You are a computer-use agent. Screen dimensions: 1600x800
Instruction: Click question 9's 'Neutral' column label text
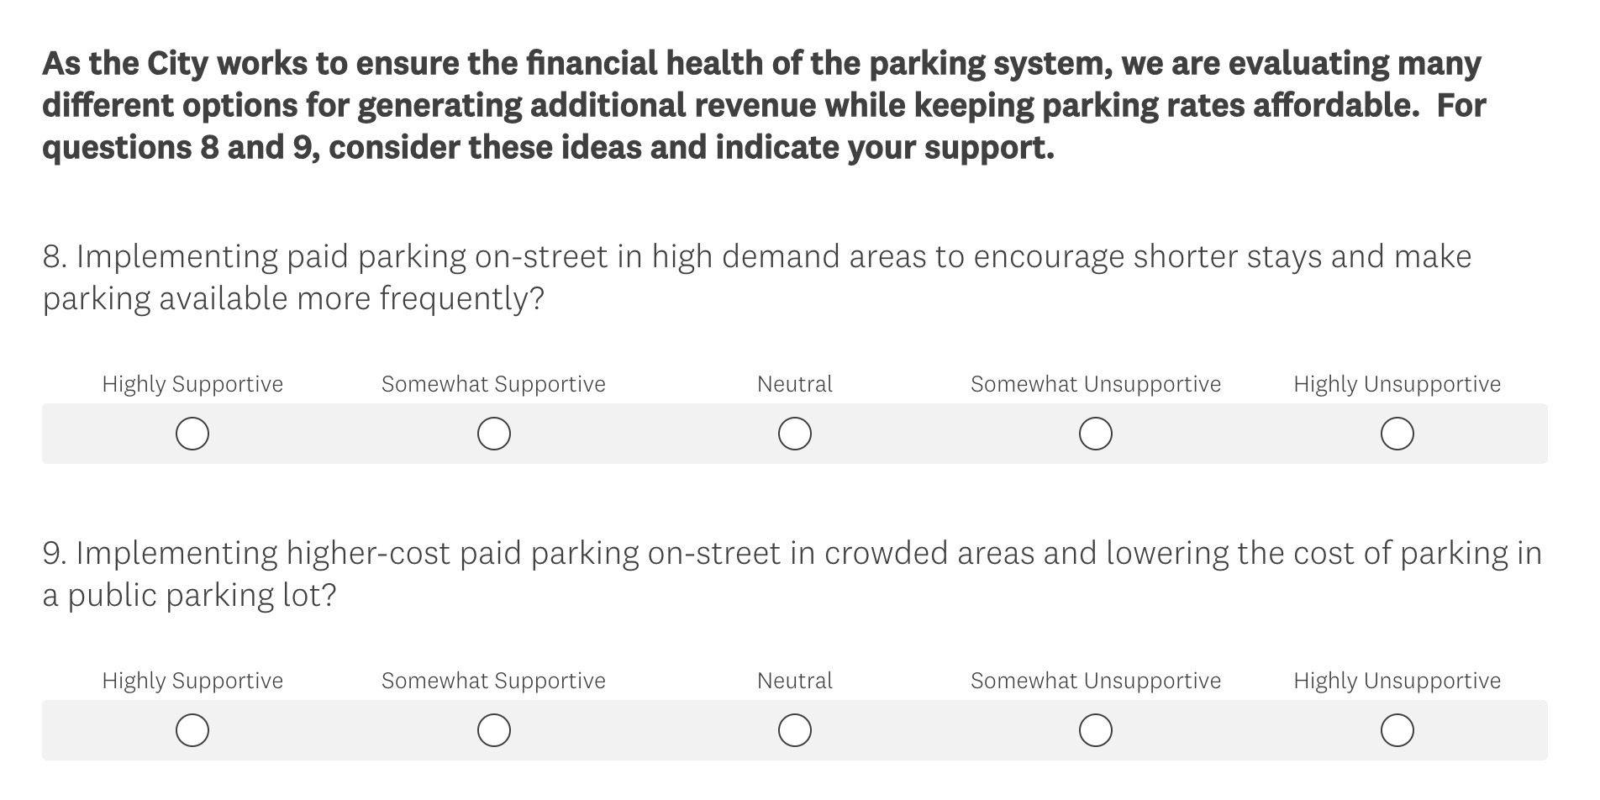pos(795,681)
